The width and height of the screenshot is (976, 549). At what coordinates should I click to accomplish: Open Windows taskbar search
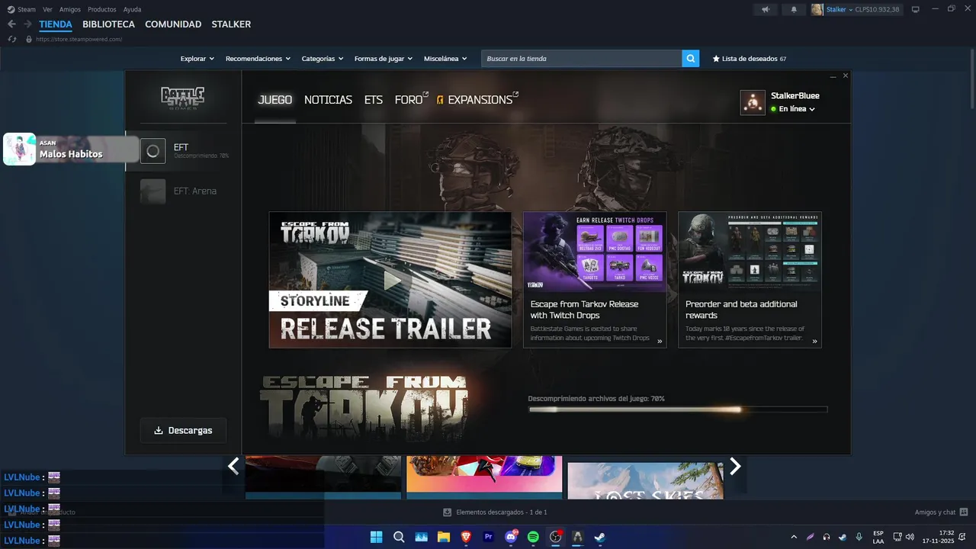(x=399, y=537)
